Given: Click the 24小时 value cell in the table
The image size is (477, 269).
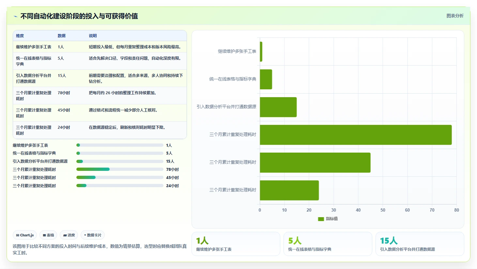Looking at the screenshot, I should [64, 127].
